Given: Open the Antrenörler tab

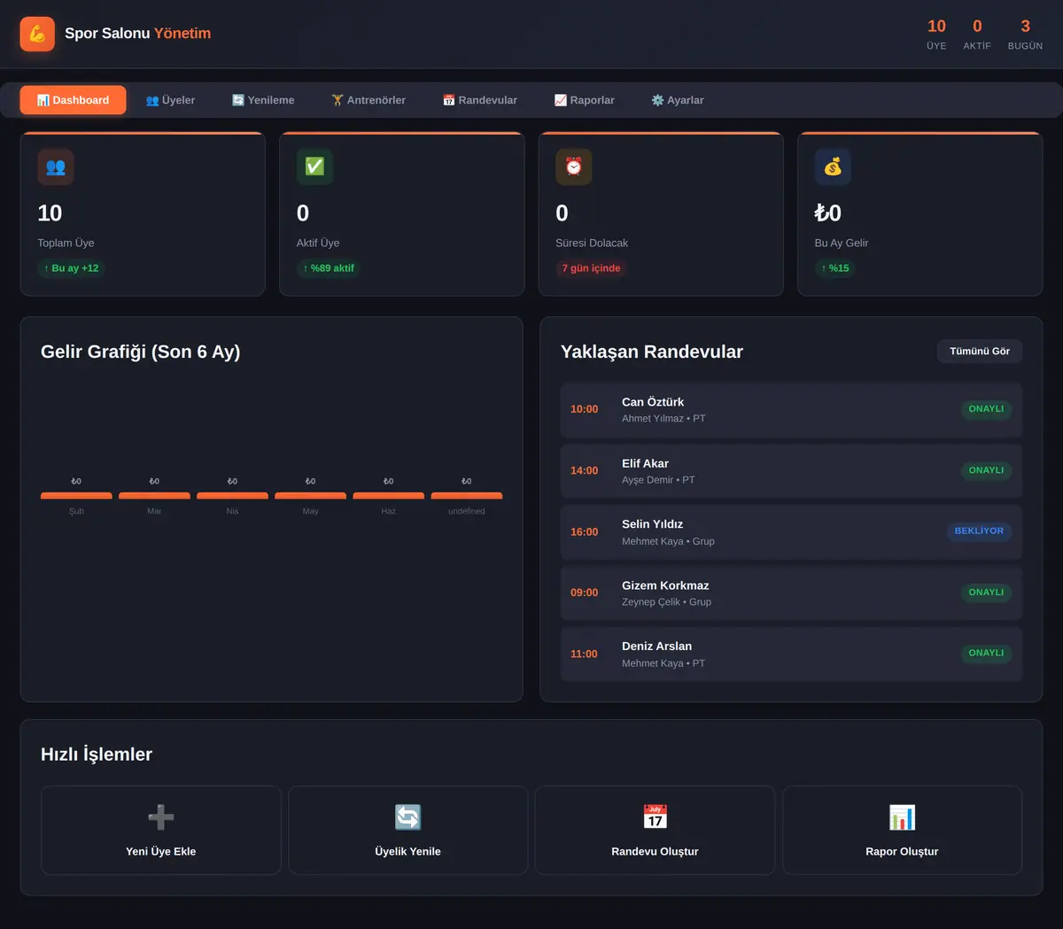Looking at the screenshot, I should pos(369,100).
